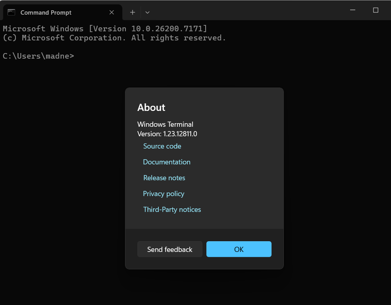
Task: Open the Source code link
Action: coord(162,146)
